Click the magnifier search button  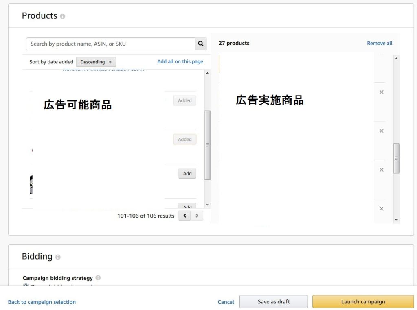[201, 44]
